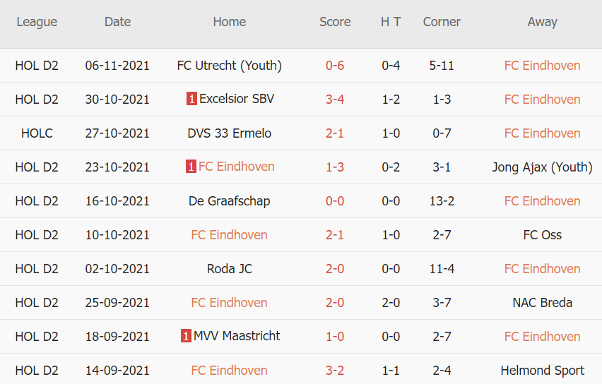The image size is (602, 384).
Task: Click the Helmond Sport away team
Action: point(542,371)
